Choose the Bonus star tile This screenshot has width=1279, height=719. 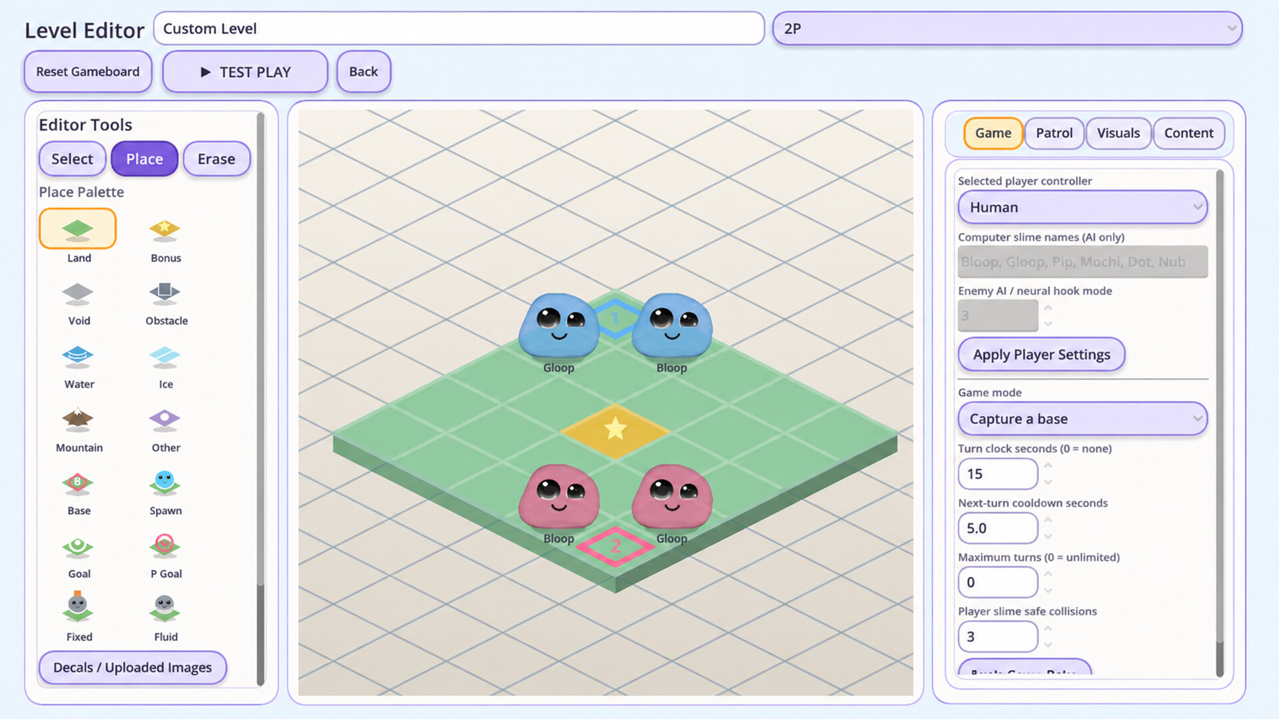click(x=165, y=230)
